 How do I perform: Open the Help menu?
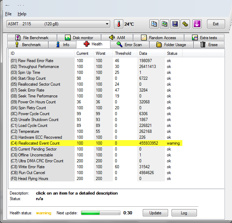click(22, 14)
